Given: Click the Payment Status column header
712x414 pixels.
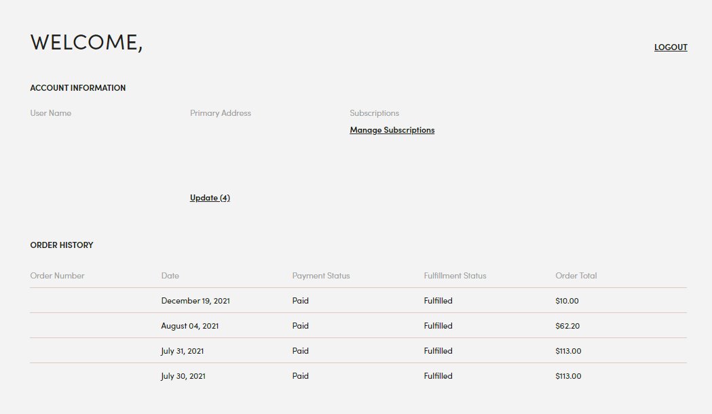Looking at the screenshot, I should pos(321,276).
